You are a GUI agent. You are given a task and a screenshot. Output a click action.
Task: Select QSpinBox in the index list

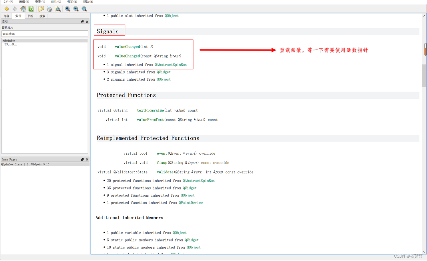pyautogui.click(x=45, y=41)
